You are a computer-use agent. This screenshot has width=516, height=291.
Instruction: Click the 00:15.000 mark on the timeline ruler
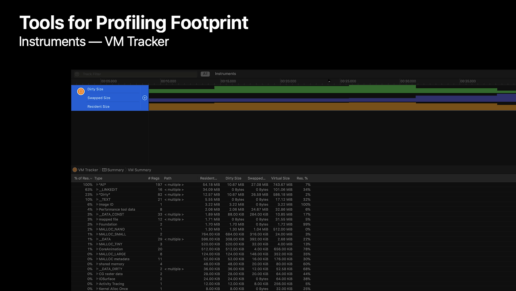tap(228, 81)
